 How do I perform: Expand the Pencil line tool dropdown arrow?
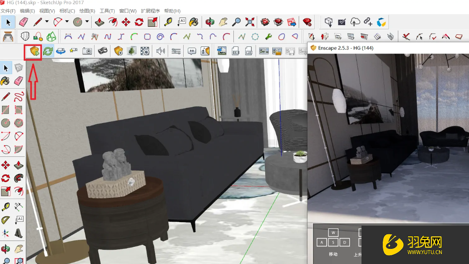click(47, 22)
